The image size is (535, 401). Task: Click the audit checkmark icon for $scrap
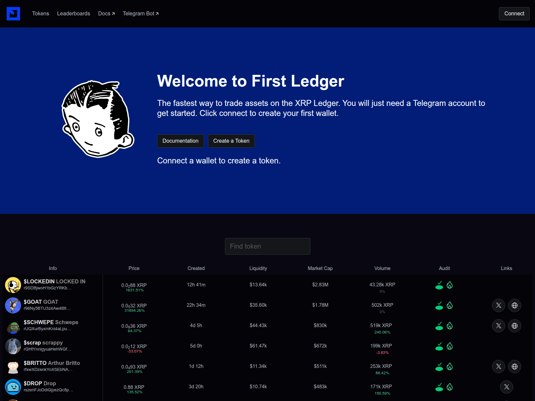click(439, 346)
